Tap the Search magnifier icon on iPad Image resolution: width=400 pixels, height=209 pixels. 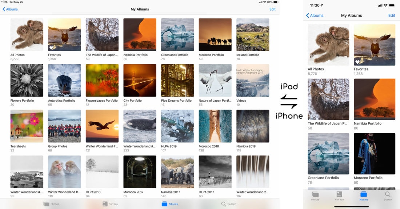click(x=224, y=204)
